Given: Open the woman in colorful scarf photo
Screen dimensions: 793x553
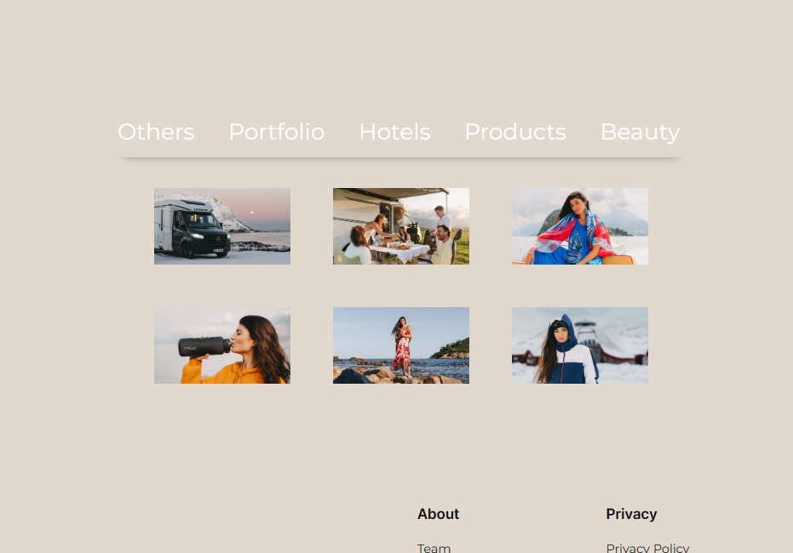Looking at the screenshot, I should point(579,226).
